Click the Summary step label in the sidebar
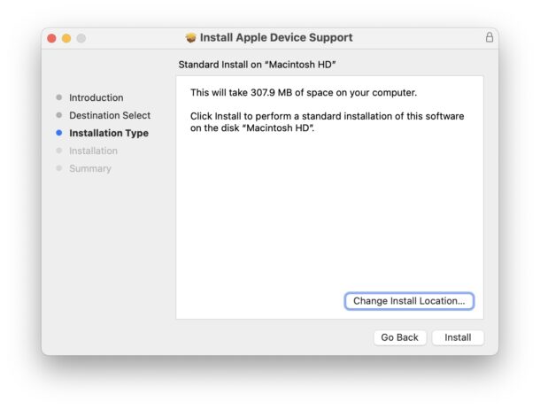Screen dimensions: 540x410 tap(89, 168)
